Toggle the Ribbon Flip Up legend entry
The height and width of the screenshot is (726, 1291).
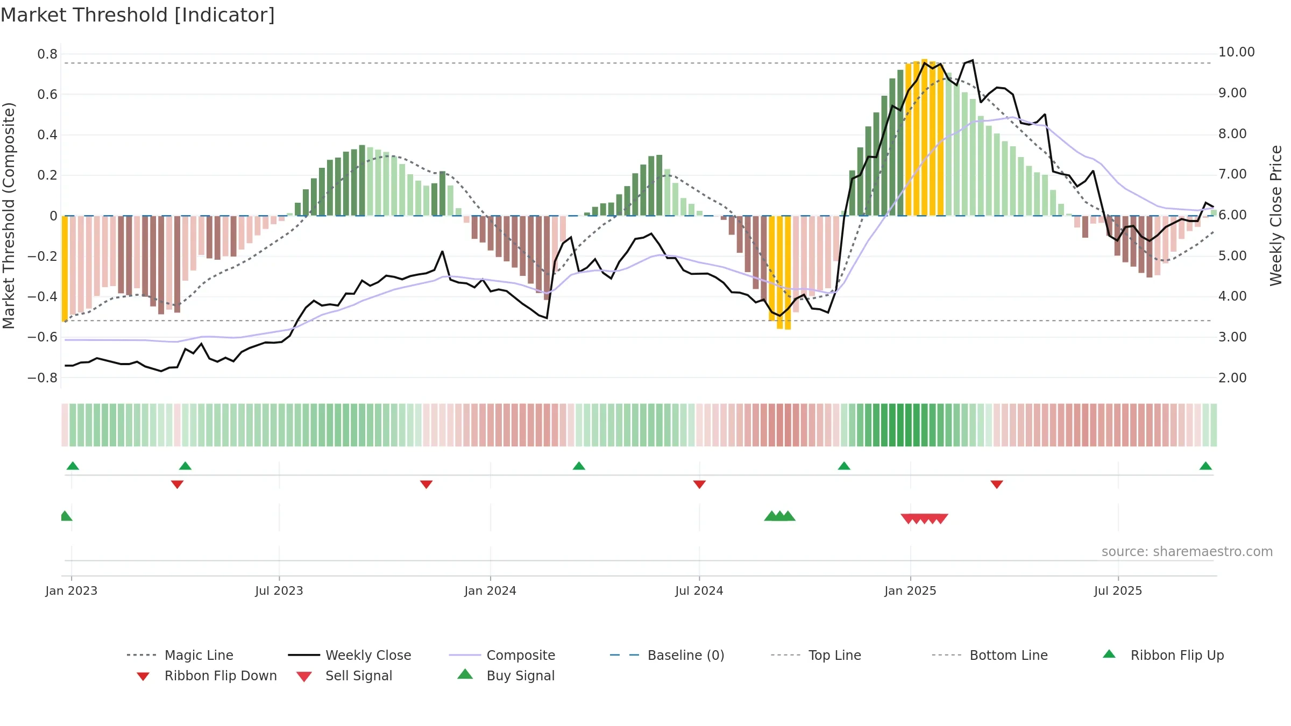click(x=1163, y=655)
